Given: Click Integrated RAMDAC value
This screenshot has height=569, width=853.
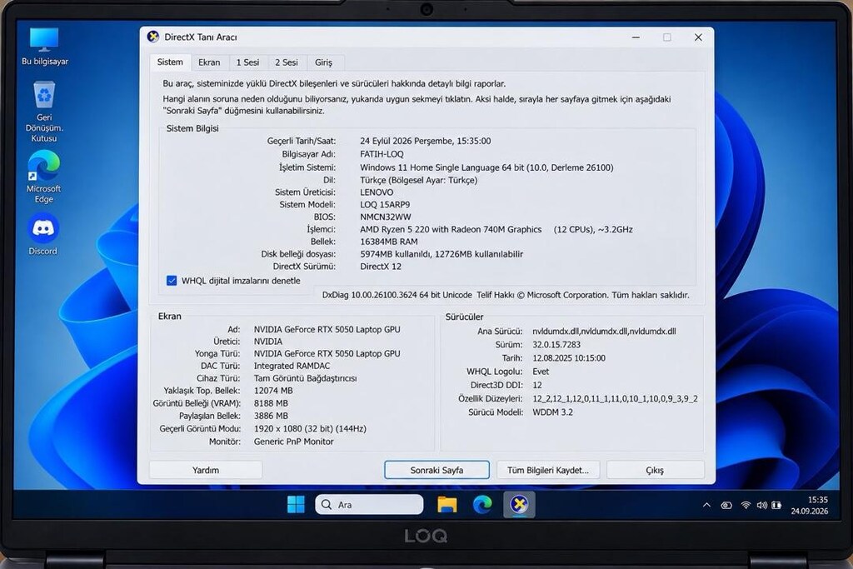Looking at the screenshot, I should (292, 366).
